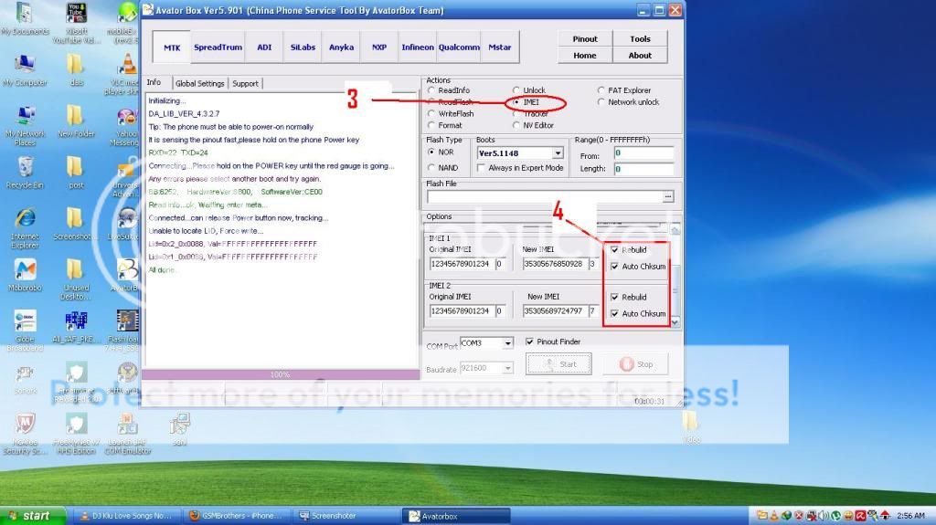Launch McAfee Security Scan icon
936x525 pixels.
(x=25, y=435)
